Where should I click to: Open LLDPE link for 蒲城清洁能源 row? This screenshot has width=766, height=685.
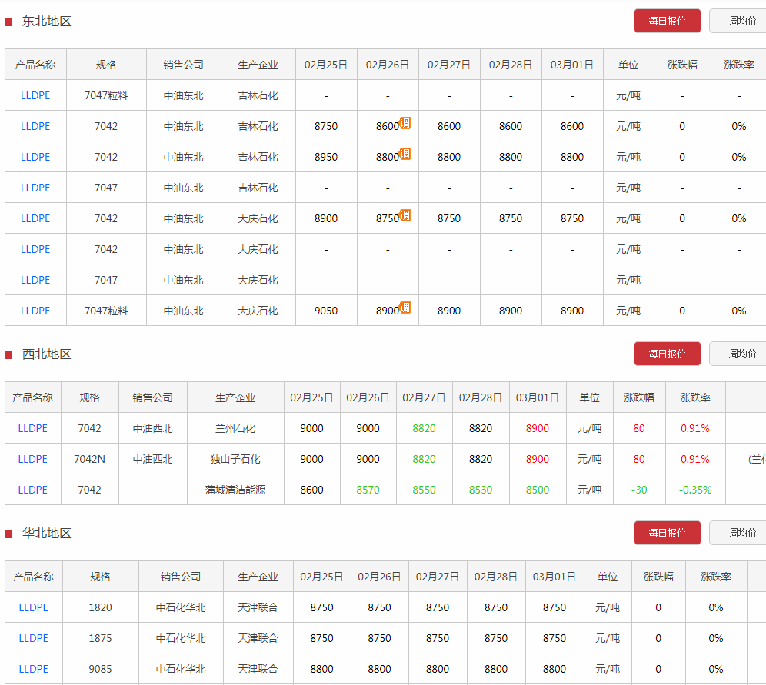[x=33, y=490]
